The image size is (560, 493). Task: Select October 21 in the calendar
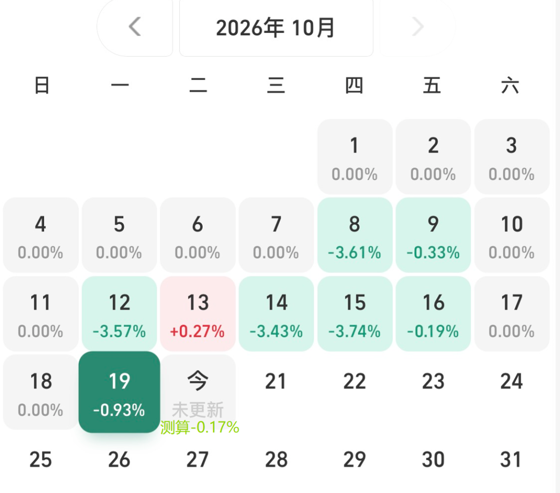point(276,381)
